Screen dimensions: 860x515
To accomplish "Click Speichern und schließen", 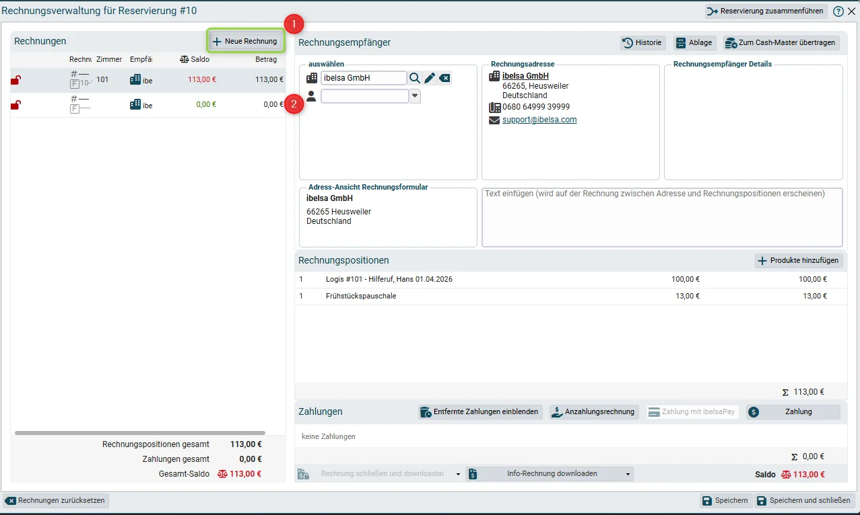I will [805, 501].
